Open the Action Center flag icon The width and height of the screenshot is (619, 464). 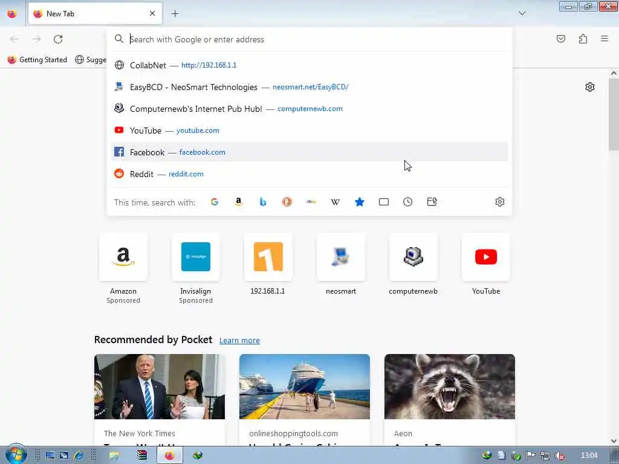pos(531,456)
